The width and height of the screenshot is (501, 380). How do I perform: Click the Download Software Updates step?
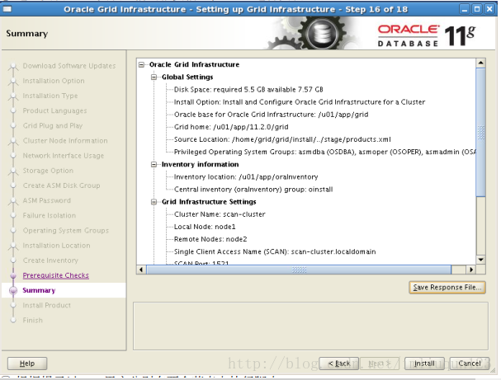coord(69,66)
